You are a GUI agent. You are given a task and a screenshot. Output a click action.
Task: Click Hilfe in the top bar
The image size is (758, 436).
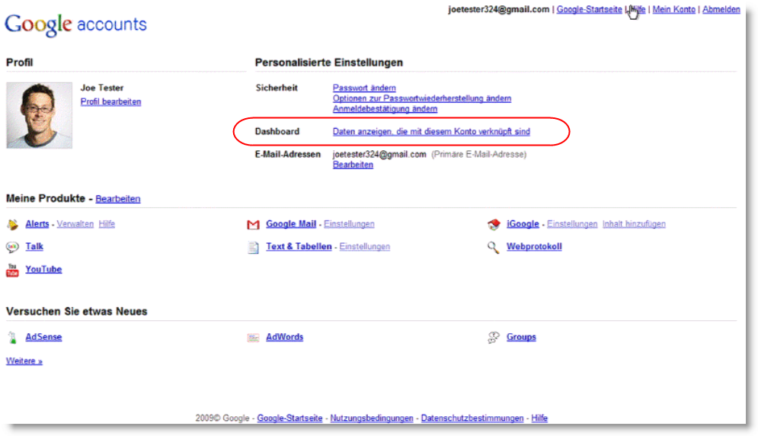click(637, 9)
